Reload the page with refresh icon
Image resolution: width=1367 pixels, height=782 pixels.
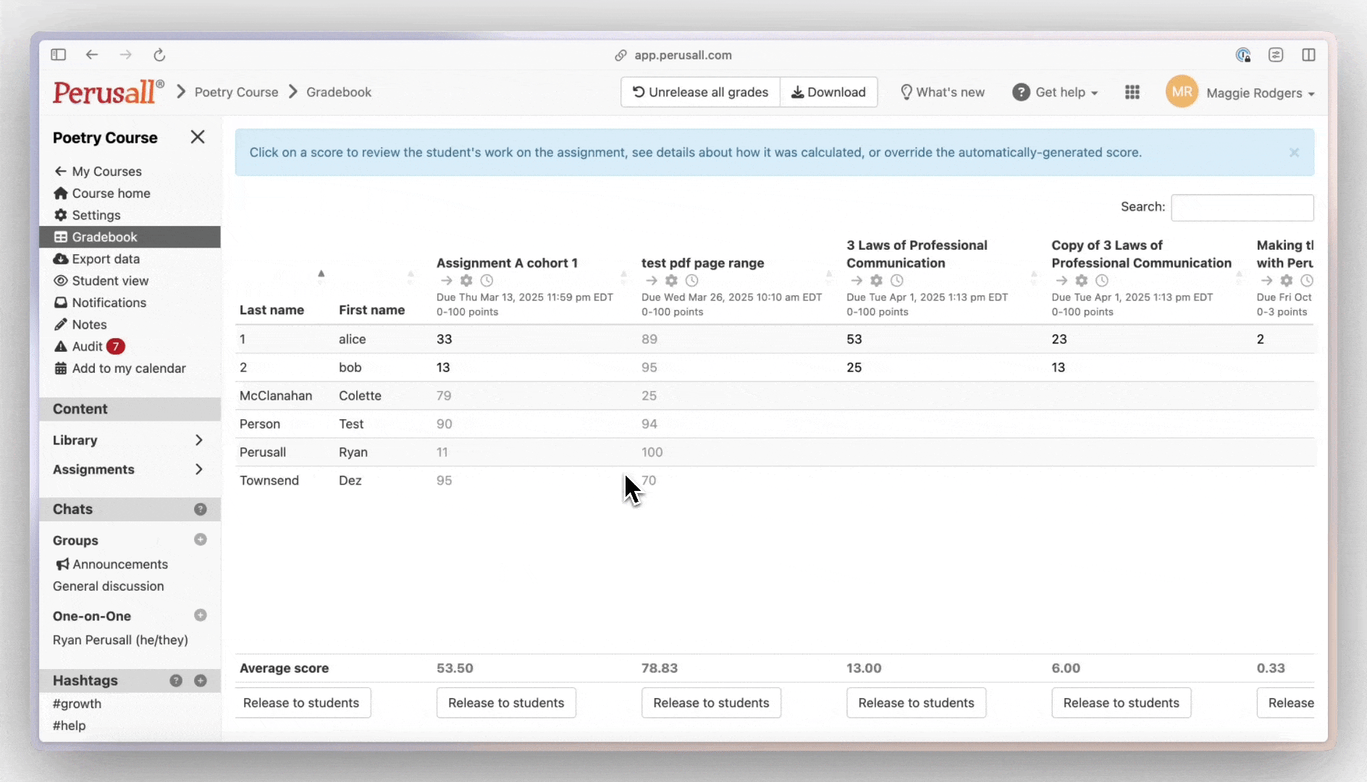pos(159,54)
